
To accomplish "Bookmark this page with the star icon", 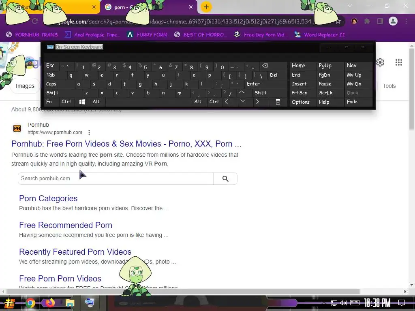I will click(338, 21).
